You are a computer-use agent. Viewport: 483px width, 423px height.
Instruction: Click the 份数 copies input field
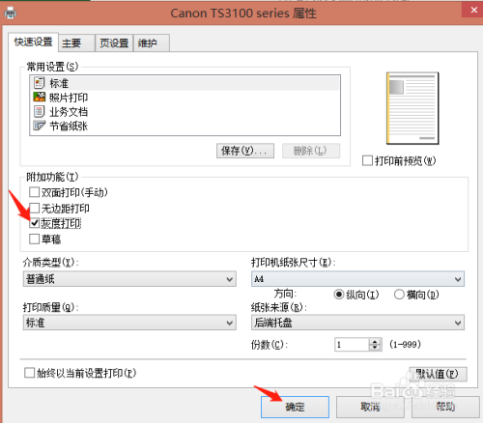[x=352, y=345]
